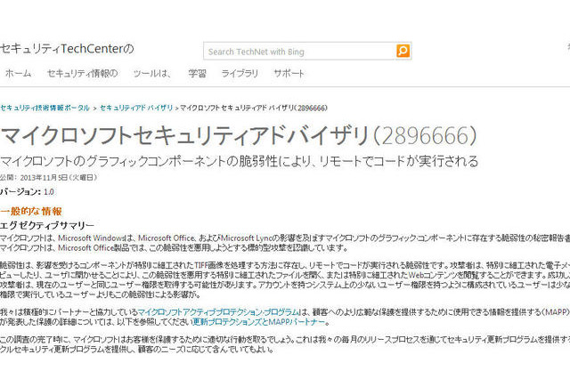Open the ツールは navigation item

(x=152, y=73)
